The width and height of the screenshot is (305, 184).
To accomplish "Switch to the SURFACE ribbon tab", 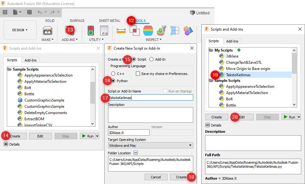I will point(77,21).
